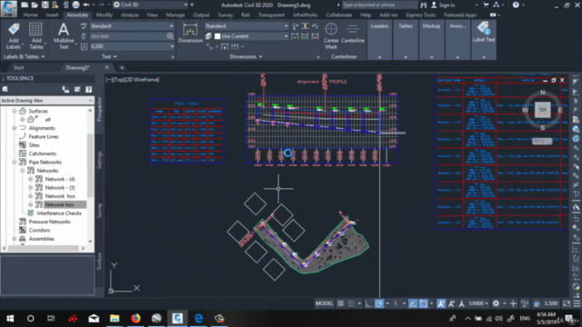582x327 pixels.
Task: Expand the Labels & Tables panel
Action: (24, 56)
